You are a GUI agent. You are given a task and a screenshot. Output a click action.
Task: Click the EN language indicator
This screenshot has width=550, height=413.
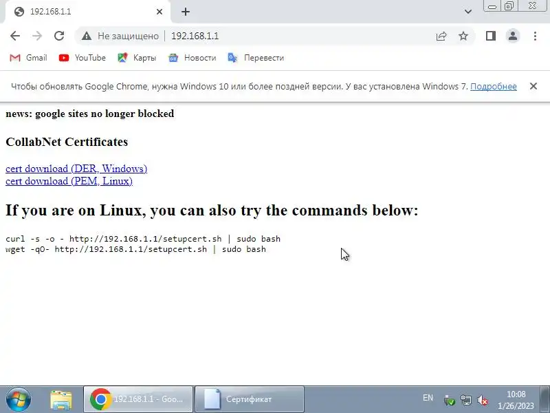point(428,398)
